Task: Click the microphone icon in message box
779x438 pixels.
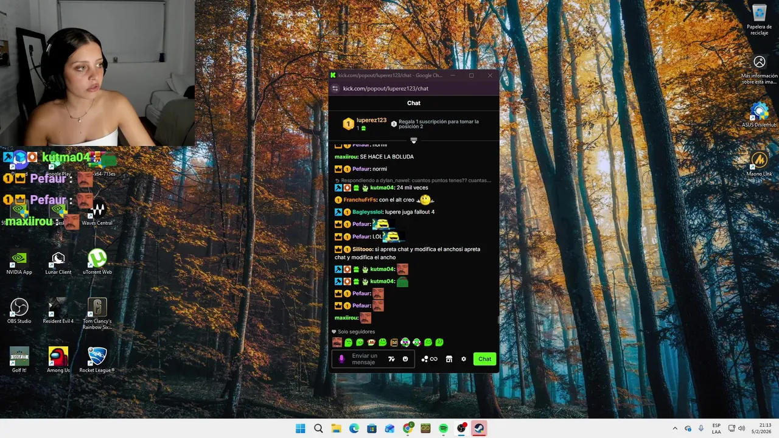Action: 341,359
